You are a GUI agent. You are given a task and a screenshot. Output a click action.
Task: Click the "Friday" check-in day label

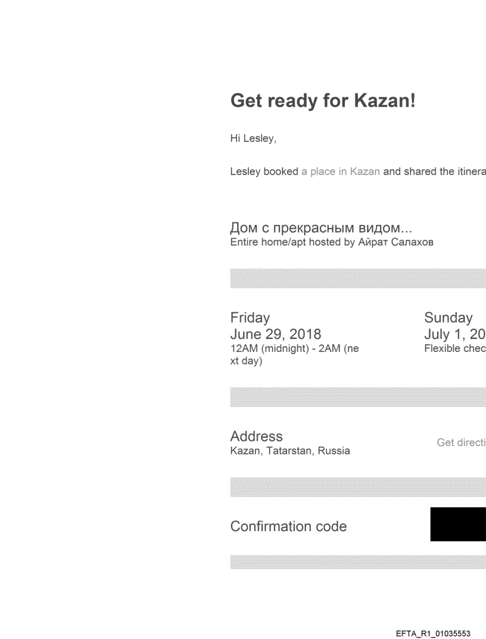pos(250,318)
